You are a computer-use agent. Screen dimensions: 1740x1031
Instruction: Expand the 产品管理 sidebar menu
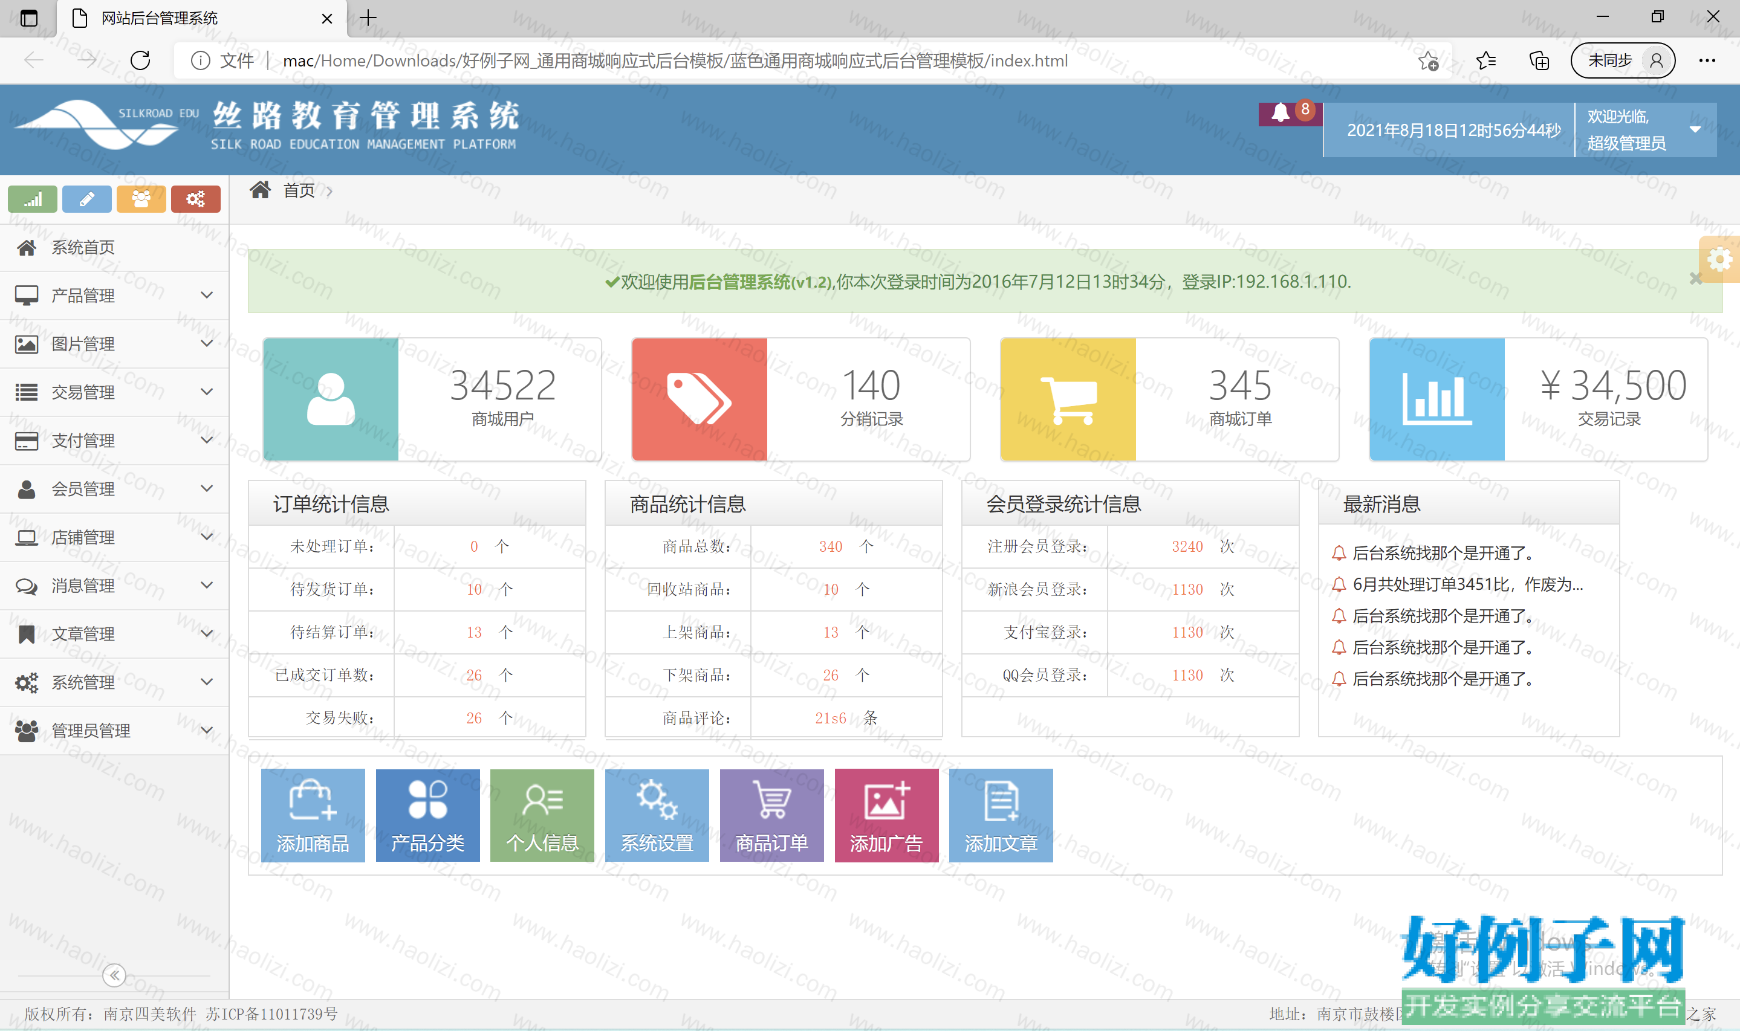[114, 296]
